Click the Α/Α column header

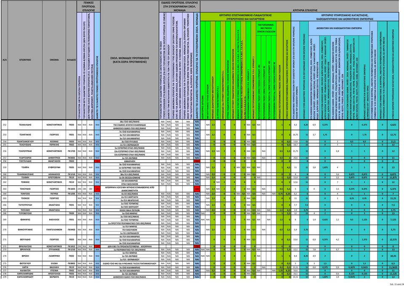[x=4, y=60]
